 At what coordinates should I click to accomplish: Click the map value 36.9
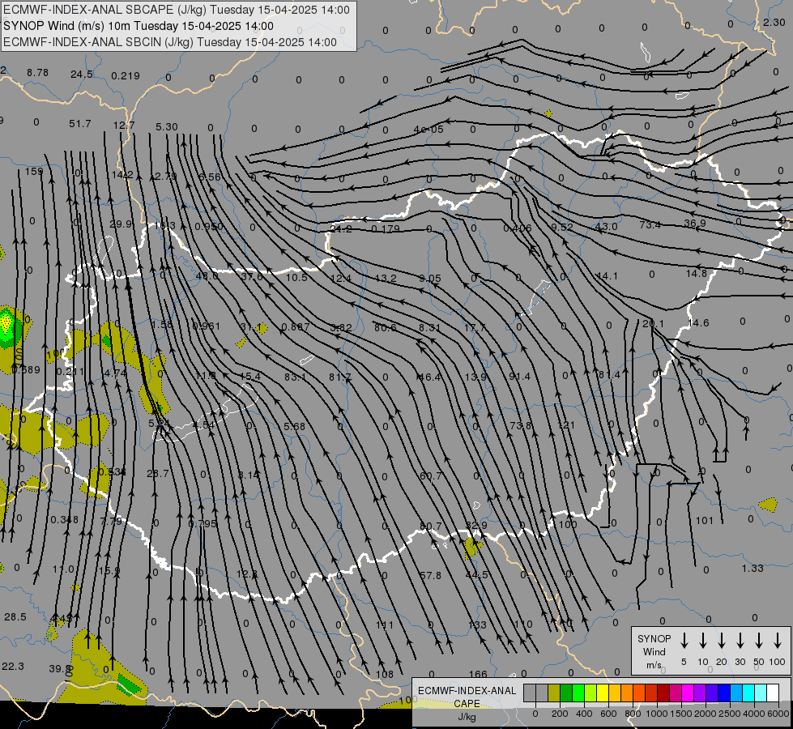pos(694,223)
